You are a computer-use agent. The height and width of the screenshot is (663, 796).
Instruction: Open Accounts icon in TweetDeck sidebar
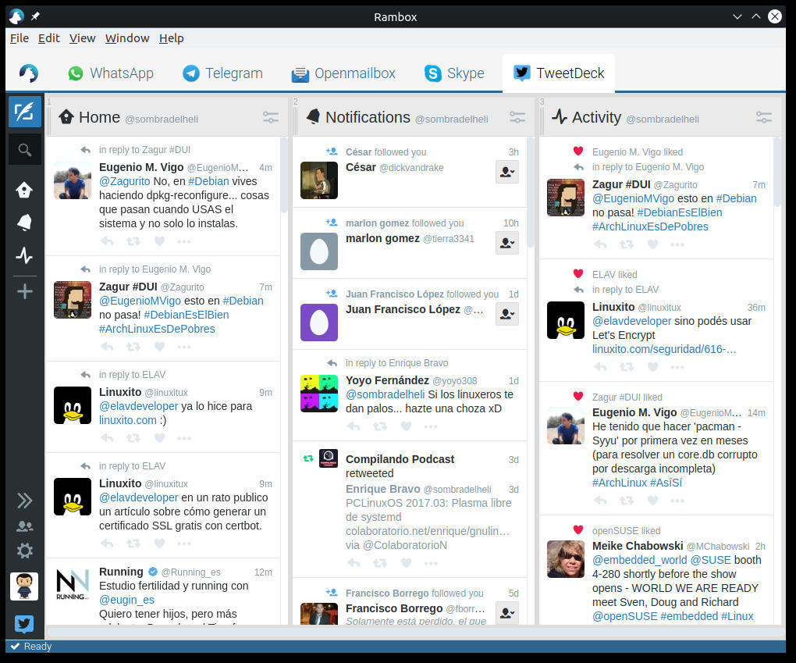coord(24,526)
